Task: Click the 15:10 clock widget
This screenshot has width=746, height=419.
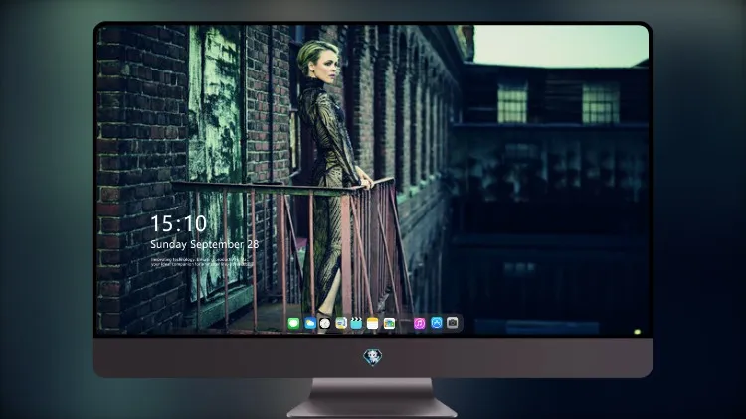Action: pyautogui.click(x=178, y=223)
